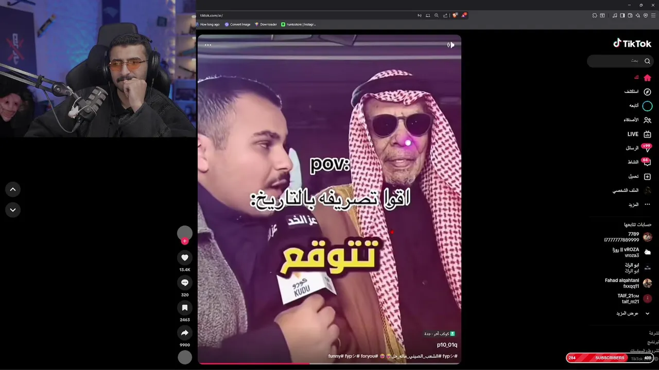The height and width of the screenshot is (370, 659).
Task: Click the الشركة footer link
Action: 654,333
